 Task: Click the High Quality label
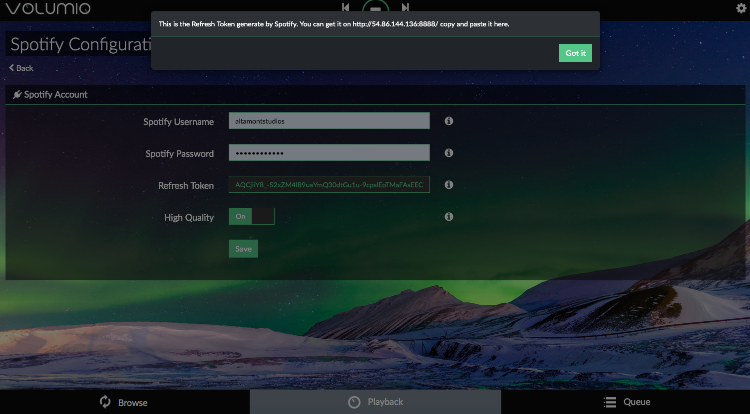189,217
